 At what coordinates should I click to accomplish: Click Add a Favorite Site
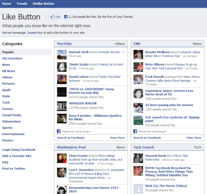click(x=17, y=156)
